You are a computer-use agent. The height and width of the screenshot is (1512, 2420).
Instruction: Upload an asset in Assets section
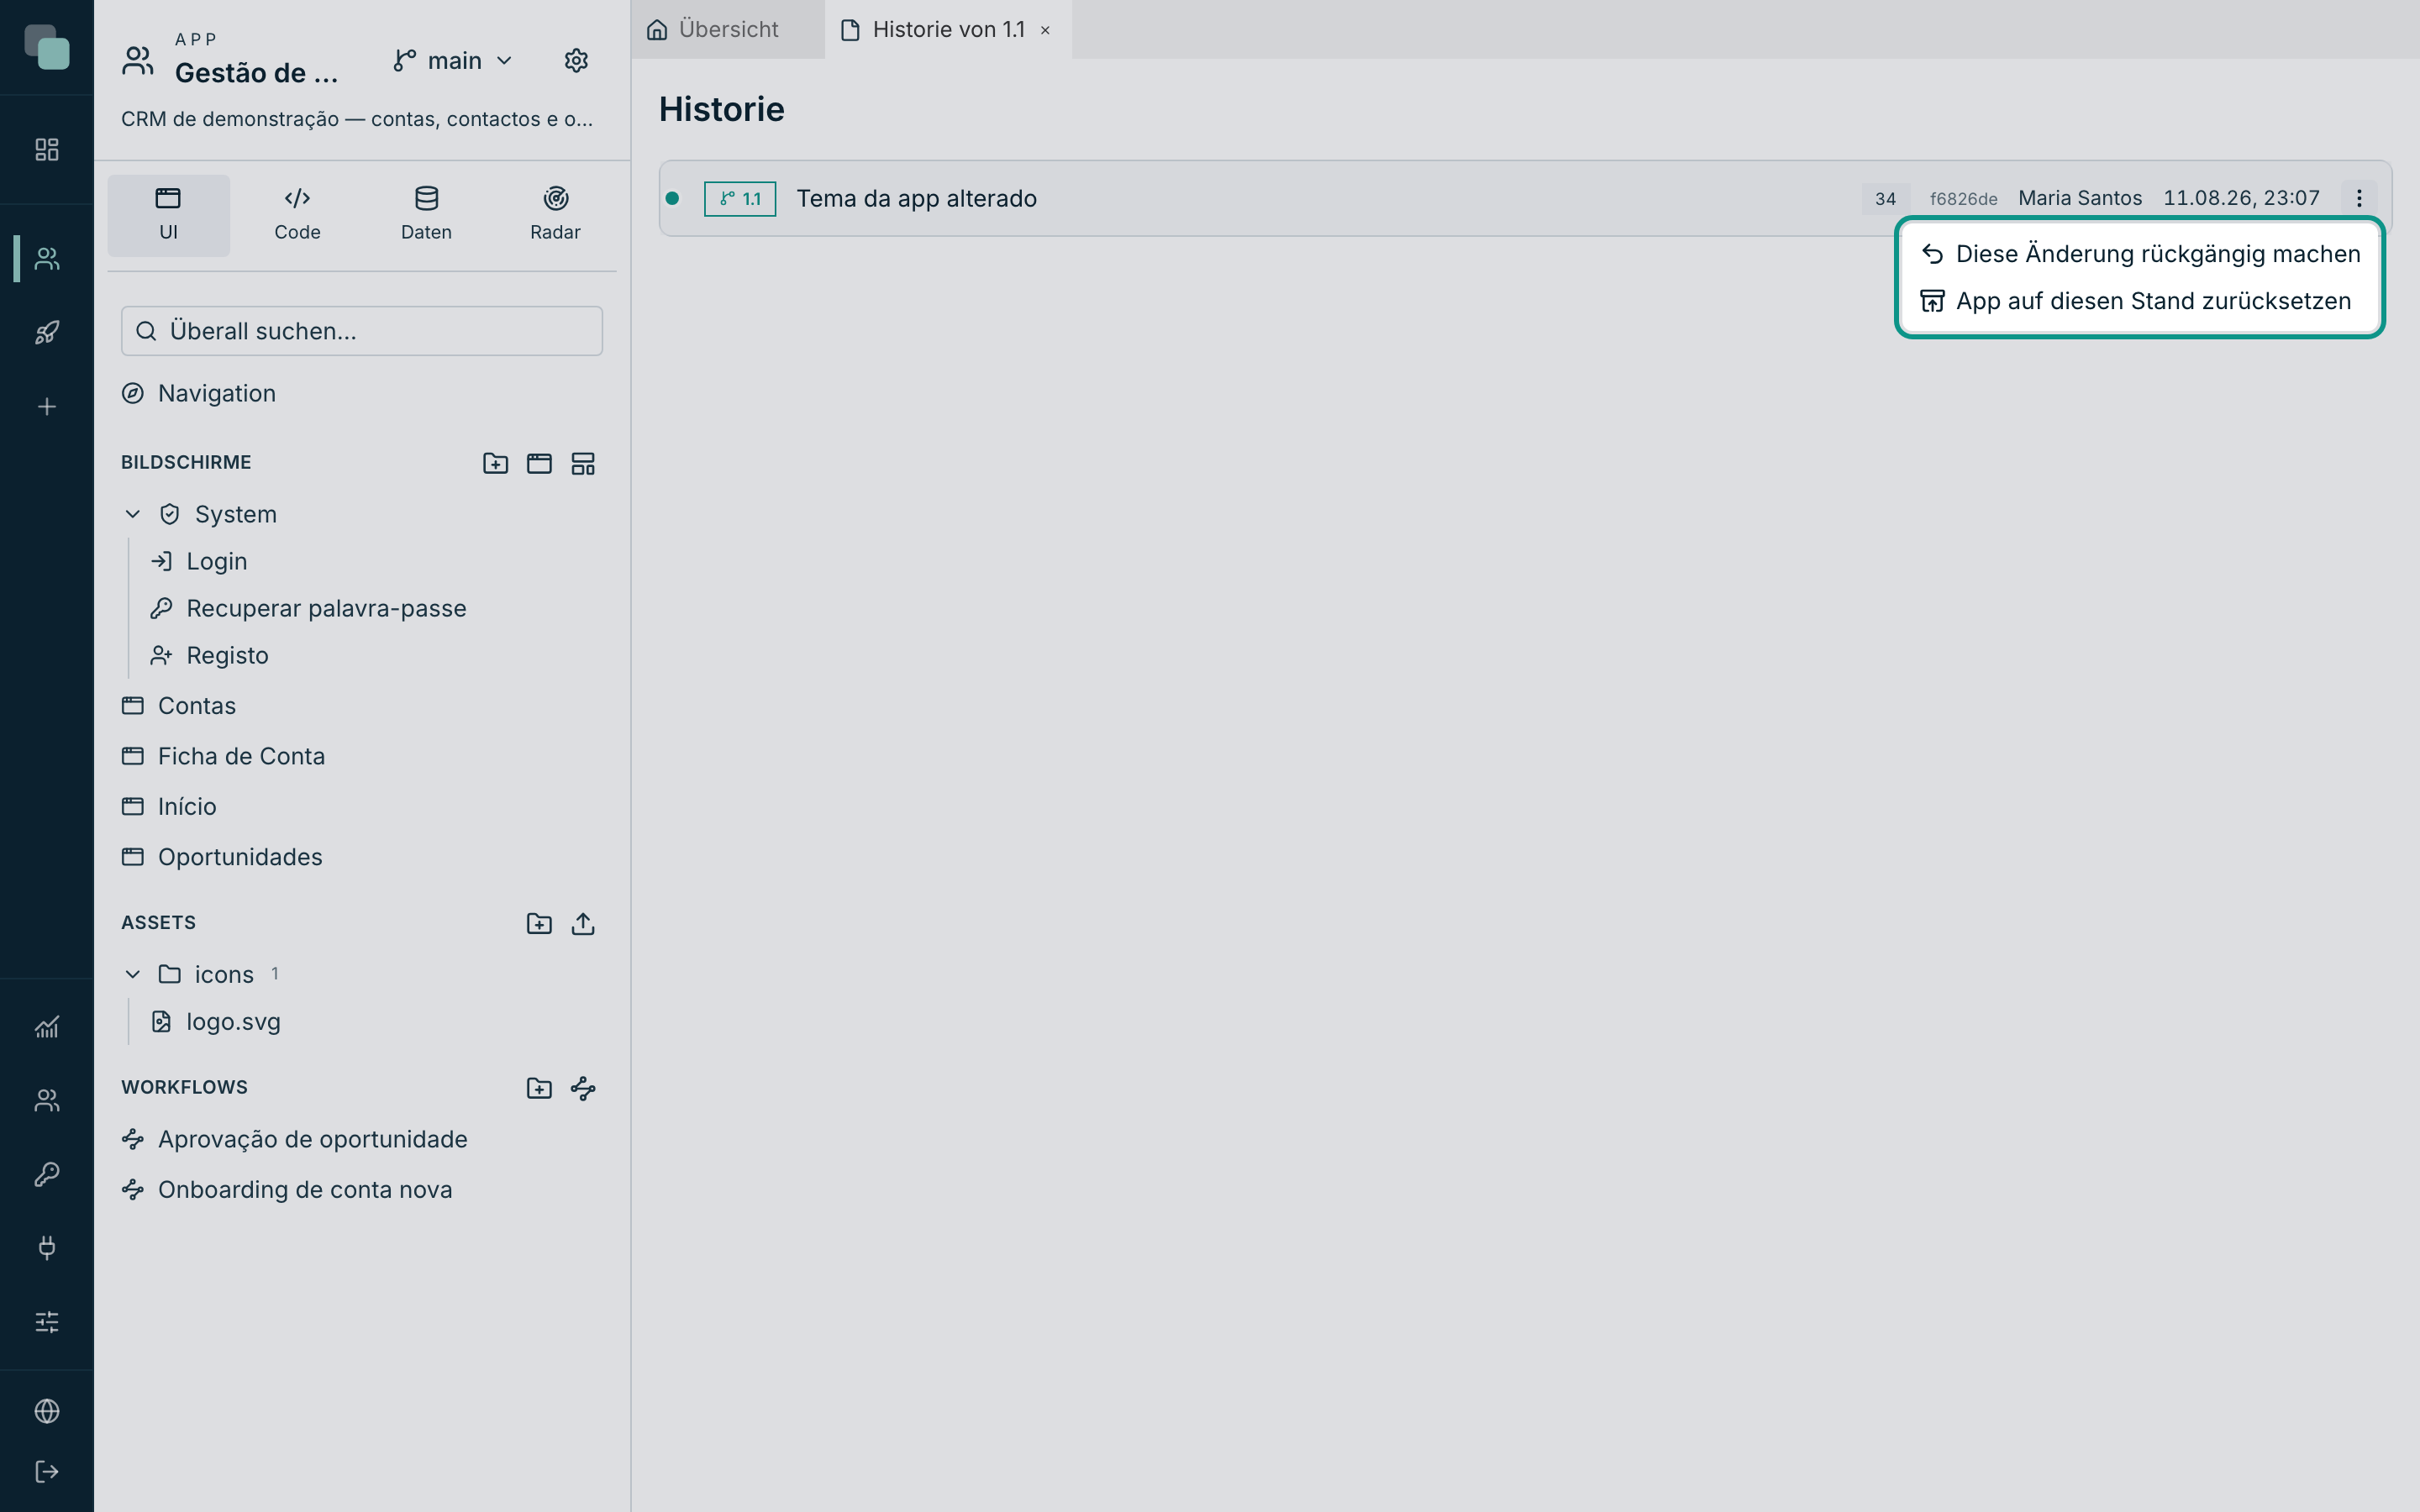click(583, 923)
